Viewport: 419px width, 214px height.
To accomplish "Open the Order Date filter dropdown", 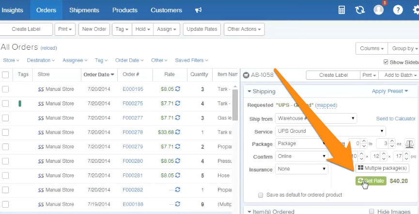I will pyautogui.click(x=129, y=60).
